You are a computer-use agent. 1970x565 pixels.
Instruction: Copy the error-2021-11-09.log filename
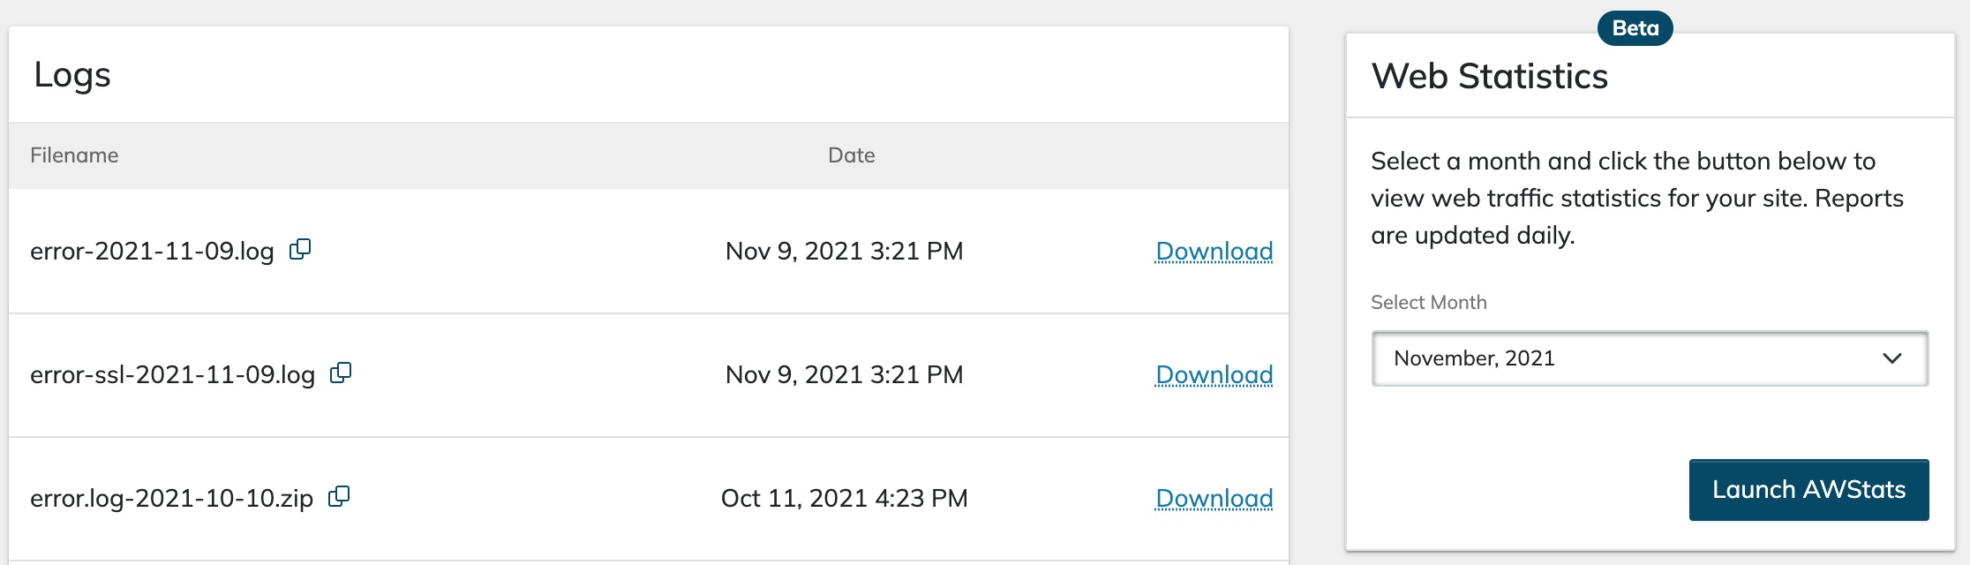click(x=300, y=250)
